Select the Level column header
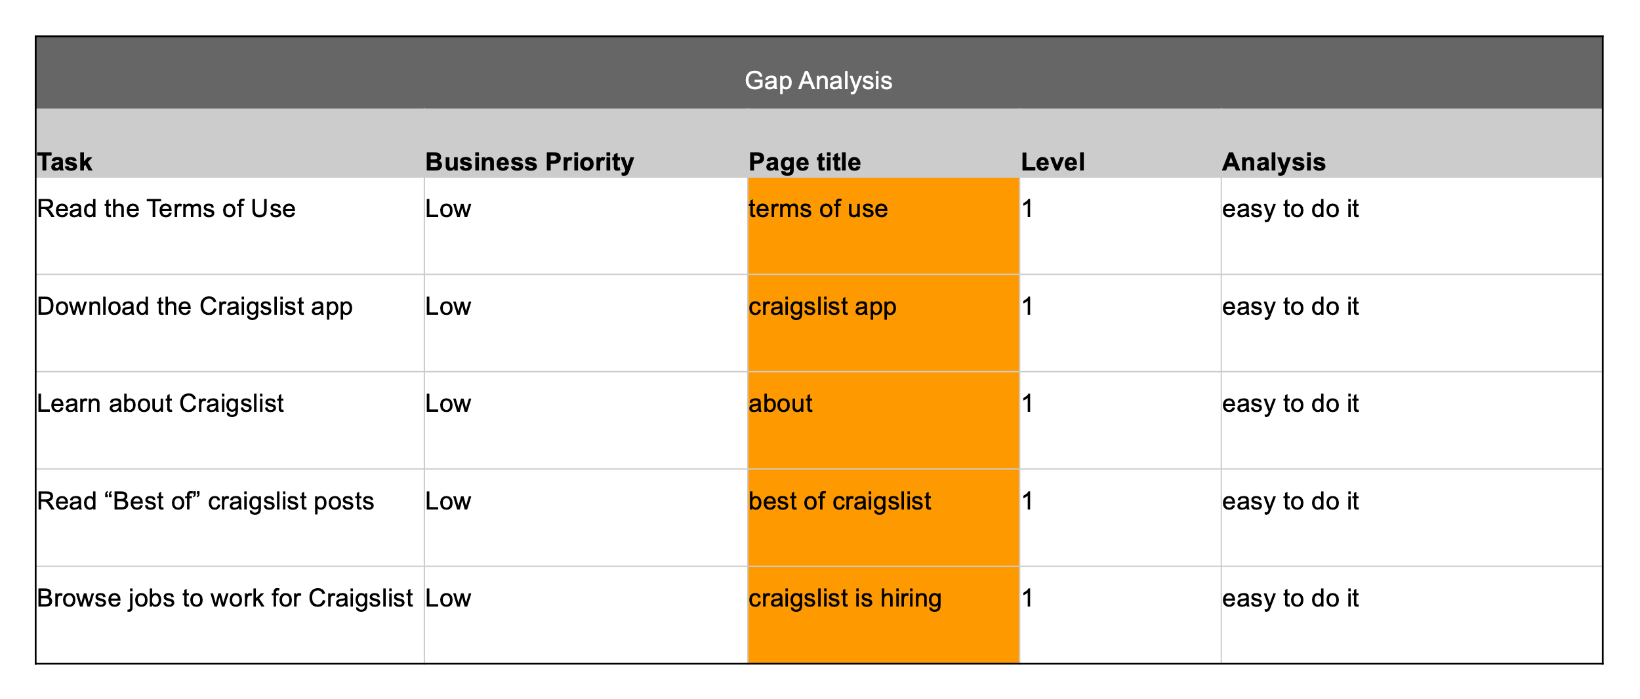The width and height of the screenshot is (1640, 699). click(x=1052, y=162)
